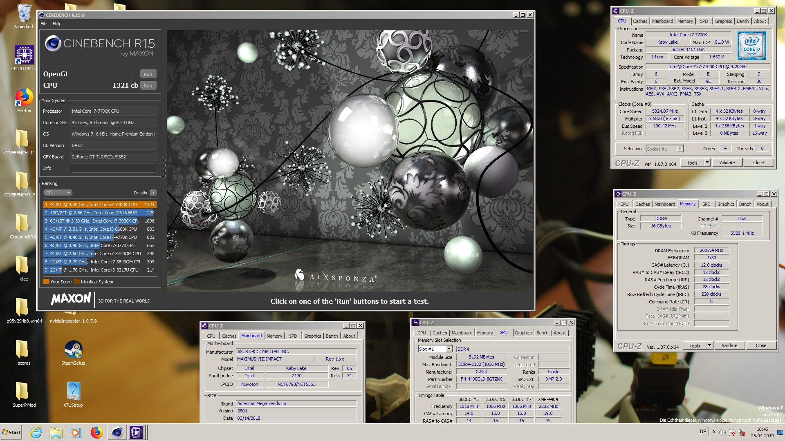Open the SuperPiMod desktop folder
Screen dimensions: 785x441
[x=24, y=394]
